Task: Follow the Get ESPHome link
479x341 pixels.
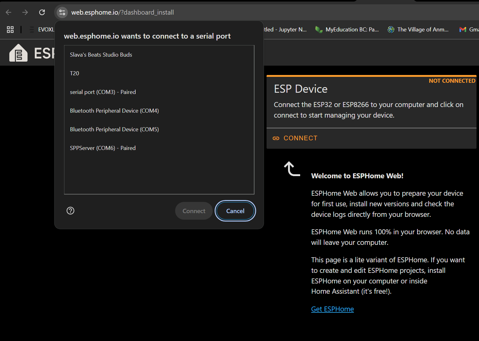Action: coord(333,309)
